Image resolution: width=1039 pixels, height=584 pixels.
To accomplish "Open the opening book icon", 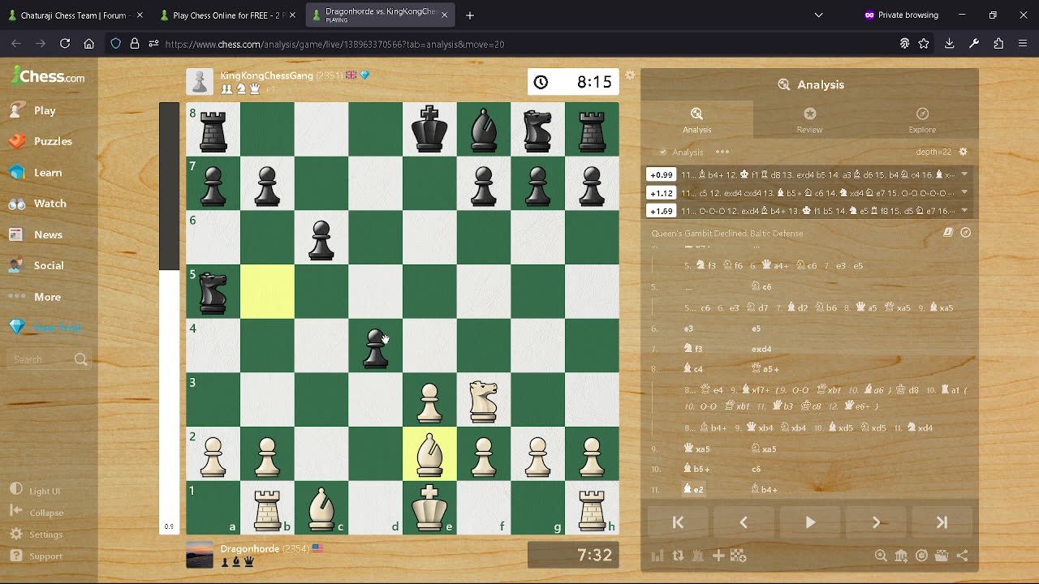I will 947,233.
